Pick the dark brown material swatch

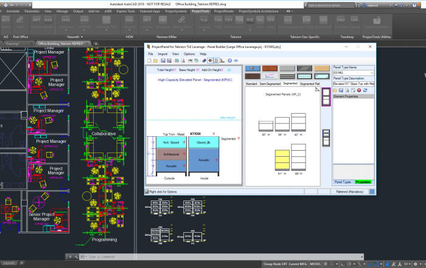coord(253,76)
